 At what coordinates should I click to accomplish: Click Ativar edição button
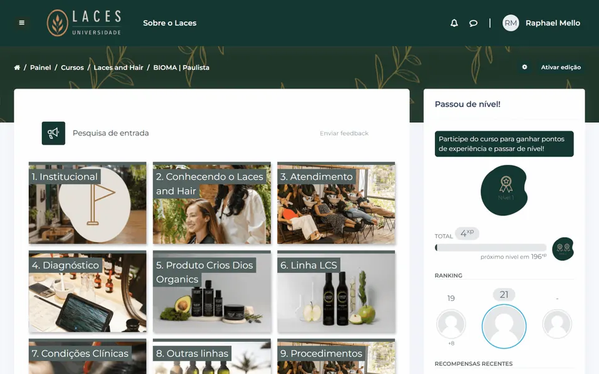pos(561,67)
